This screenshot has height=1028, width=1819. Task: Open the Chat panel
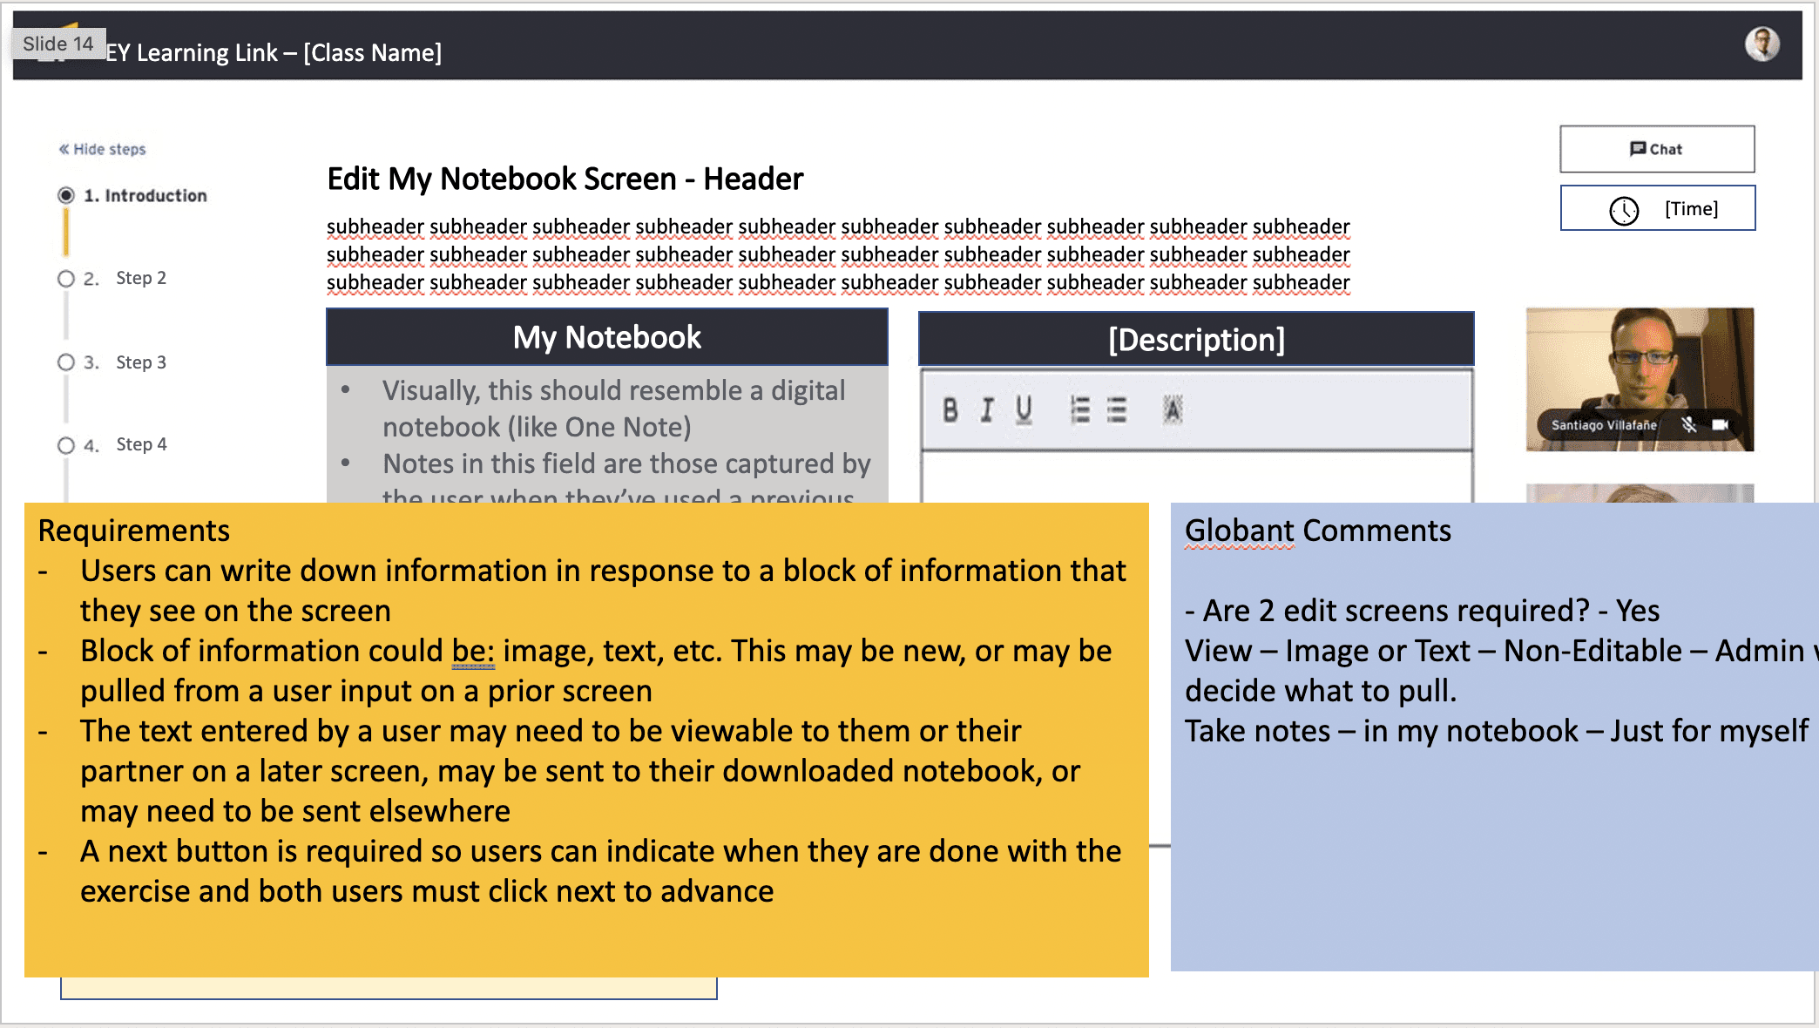(x=1656, y=149)
